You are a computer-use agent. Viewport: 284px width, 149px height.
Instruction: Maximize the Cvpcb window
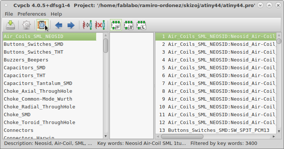[x=269, y=6]
